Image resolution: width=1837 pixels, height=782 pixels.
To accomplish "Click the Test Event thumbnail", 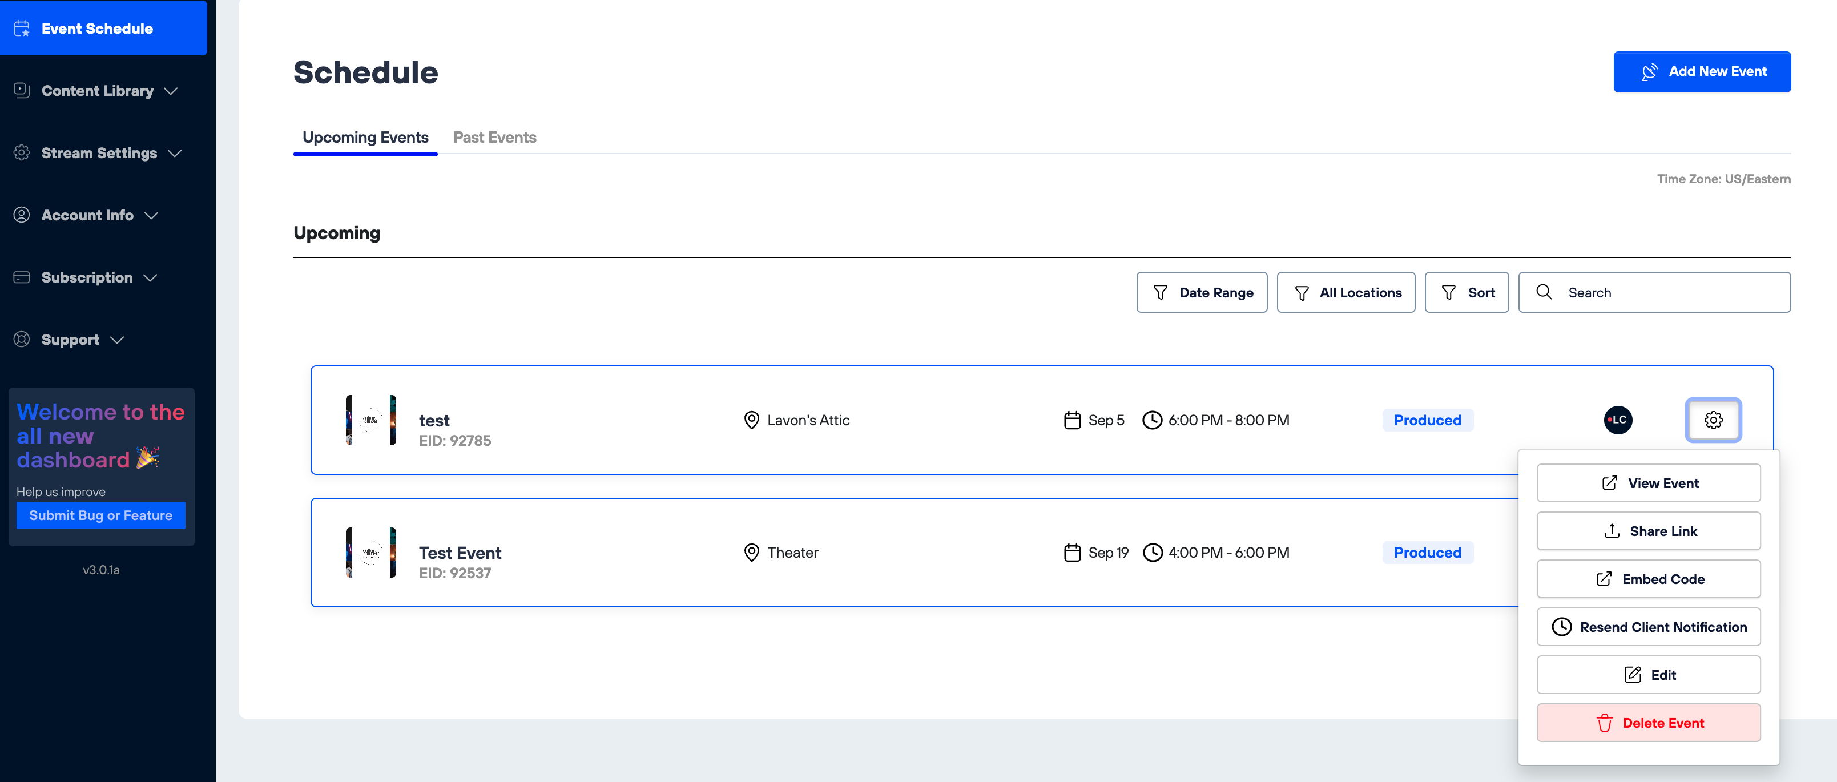I will click(x=371, y=553).
